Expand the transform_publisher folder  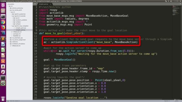tap(13, 20)
